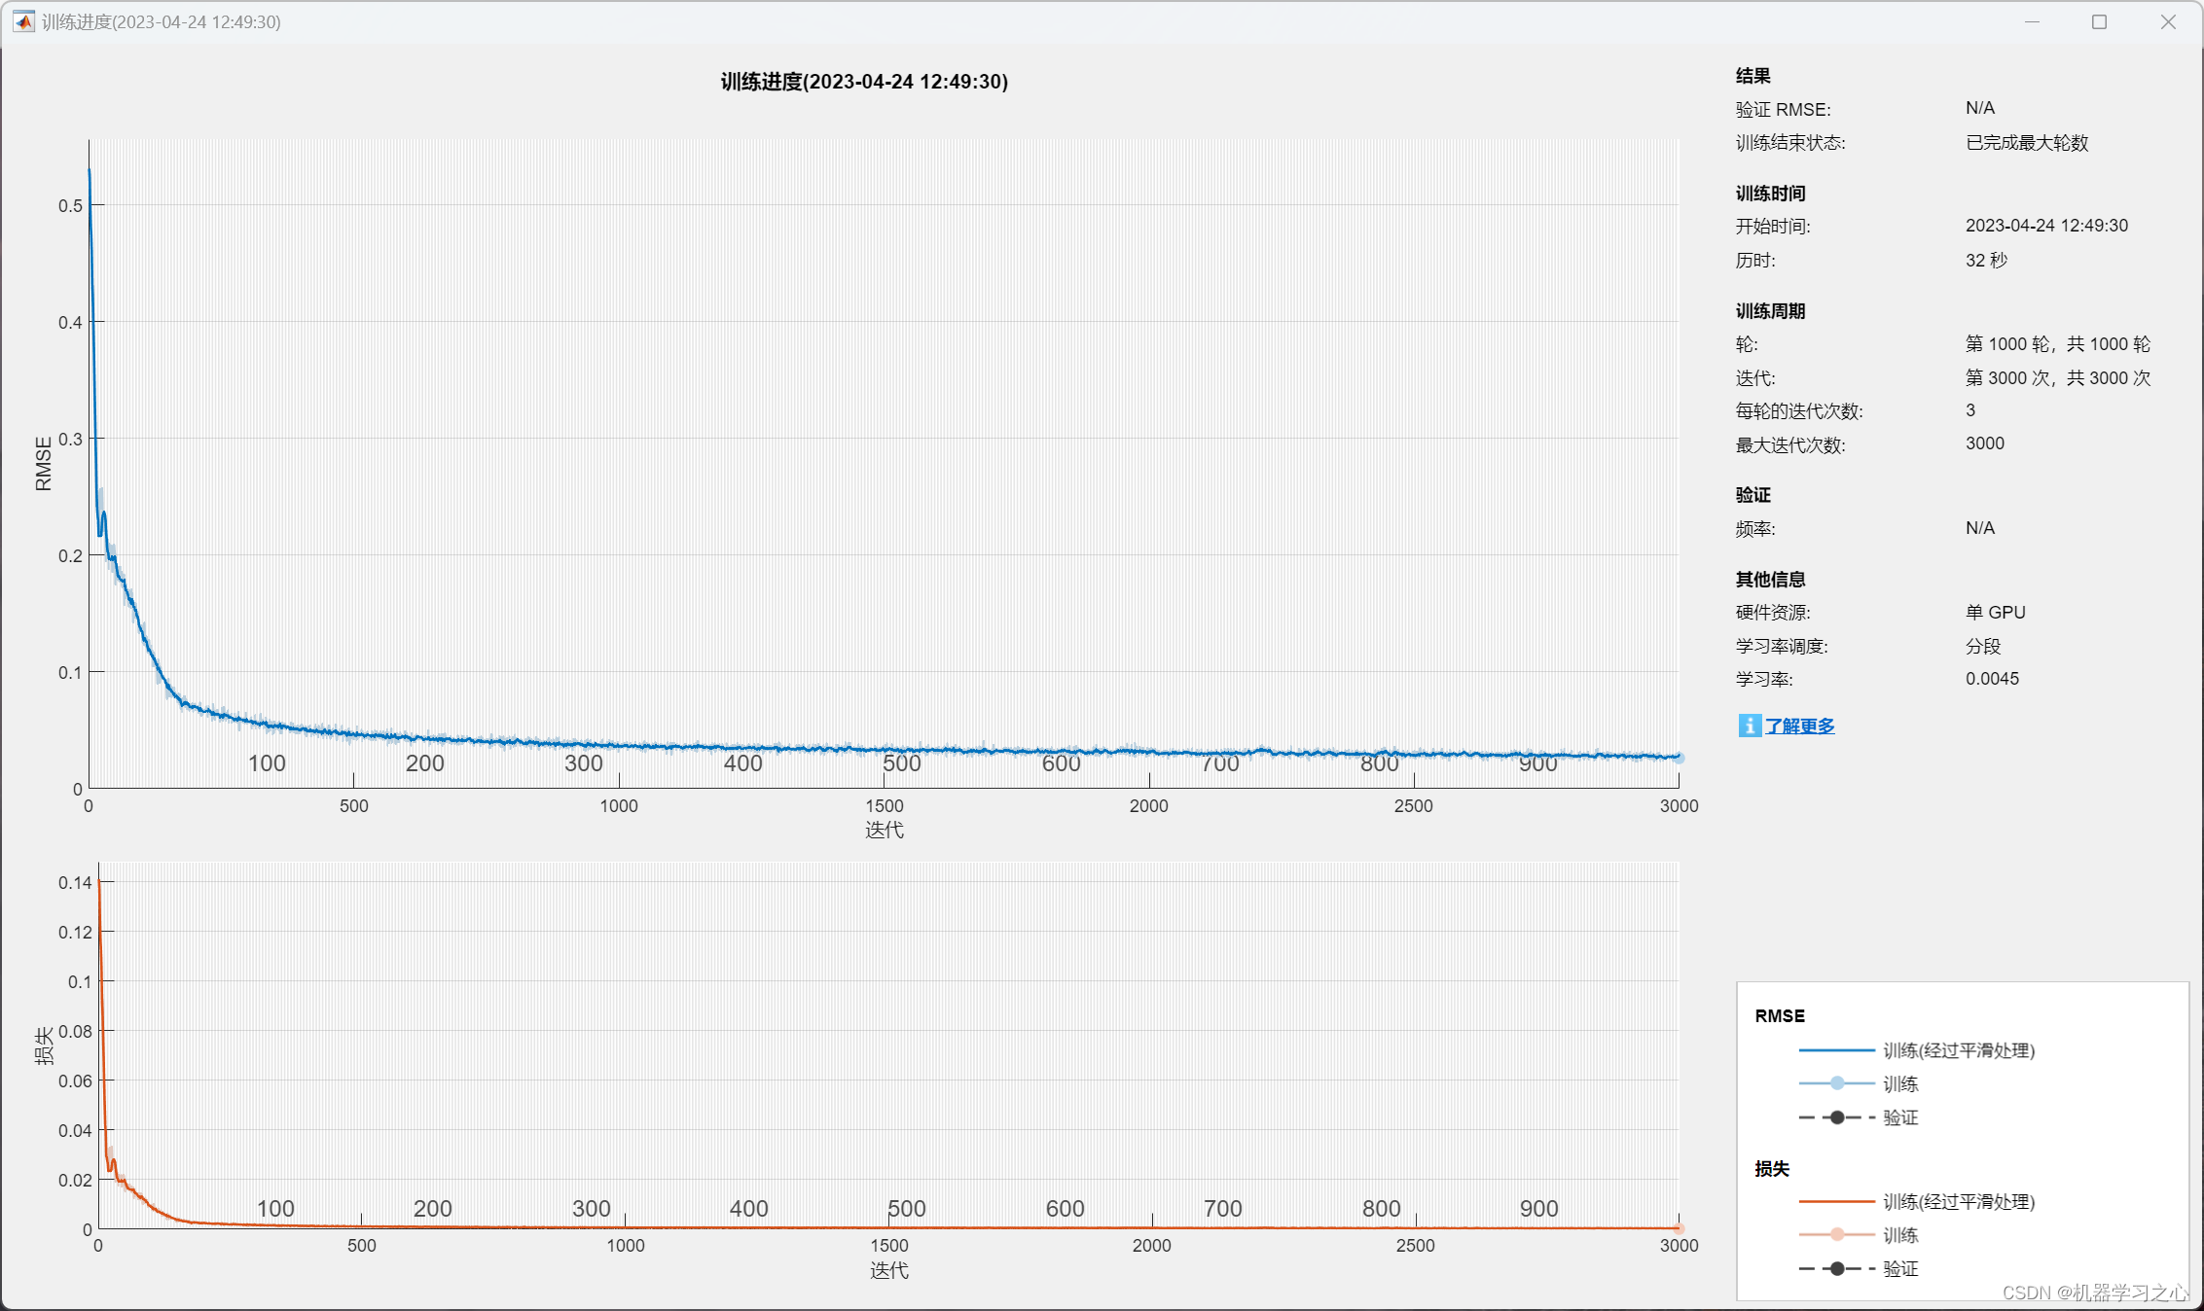Click the final RMSE data point marker

pyautogui.click(x=1679, y=757)
